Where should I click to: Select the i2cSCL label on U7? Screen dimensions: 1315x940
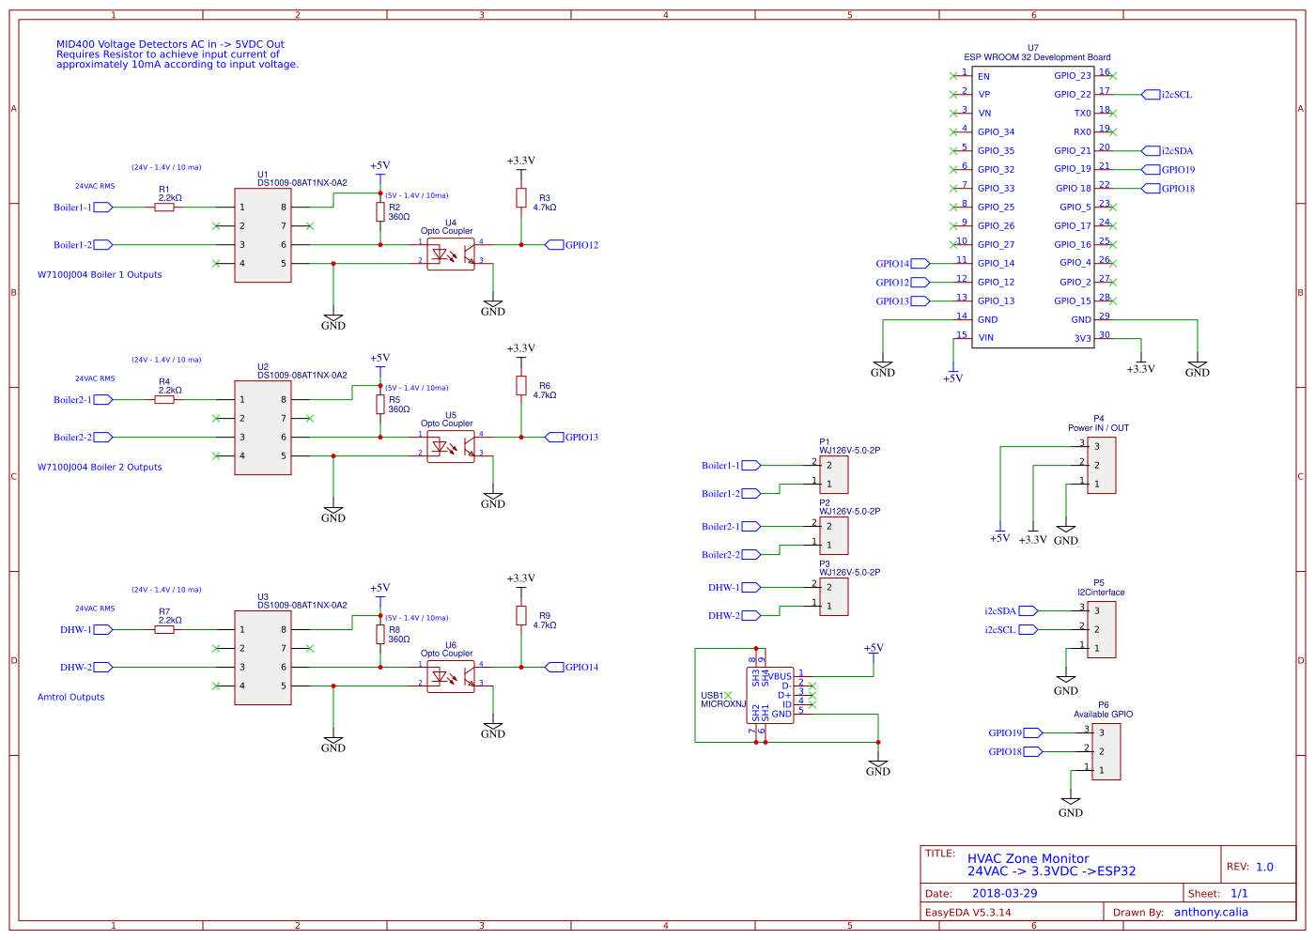tap(1176, 95)
